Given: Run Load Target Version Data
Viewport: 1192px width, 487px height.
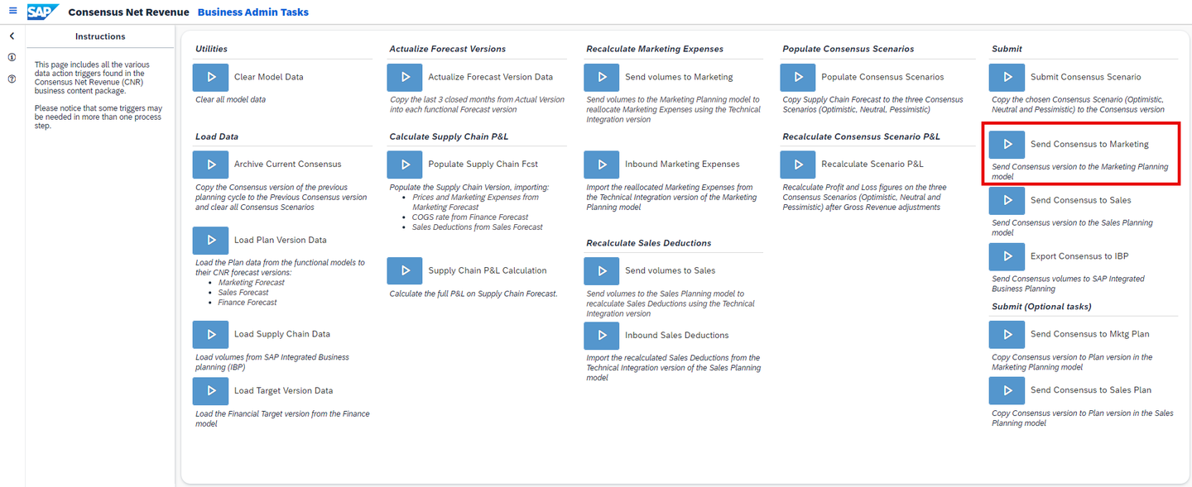Looking at the screenshot, I should (x=210, y=390).
